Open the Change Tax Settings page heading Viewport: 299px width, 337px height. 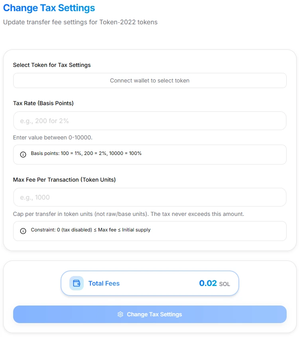click(x=49, y=8)
